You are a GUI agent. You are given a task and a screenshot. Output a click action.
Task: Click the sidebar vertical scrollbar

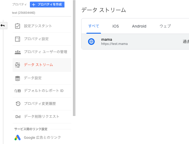pos(74,58)
